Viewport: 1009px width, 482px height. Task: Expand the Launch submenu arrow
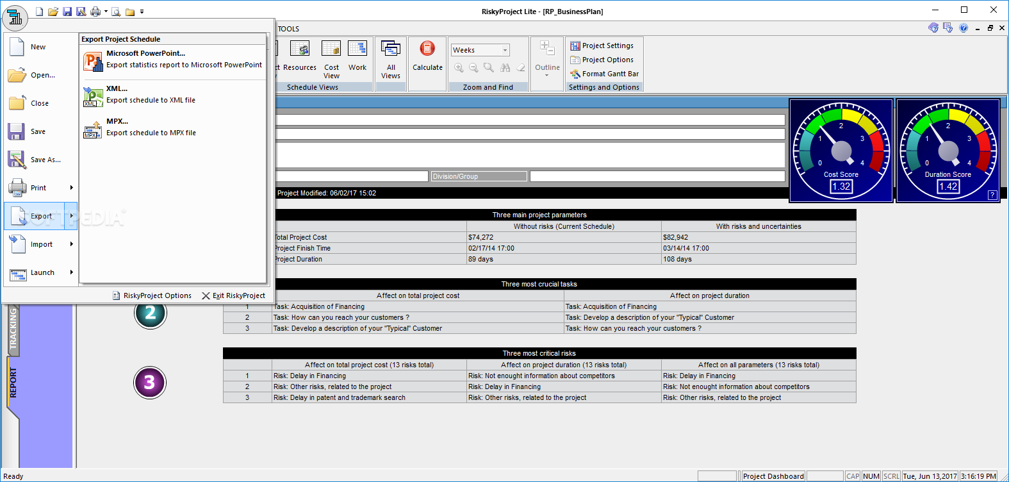pyautogui.click(x=71, y=272)
